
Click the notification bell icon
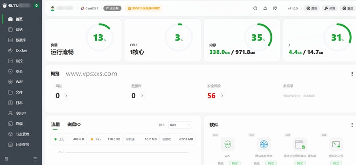point(265,8)
